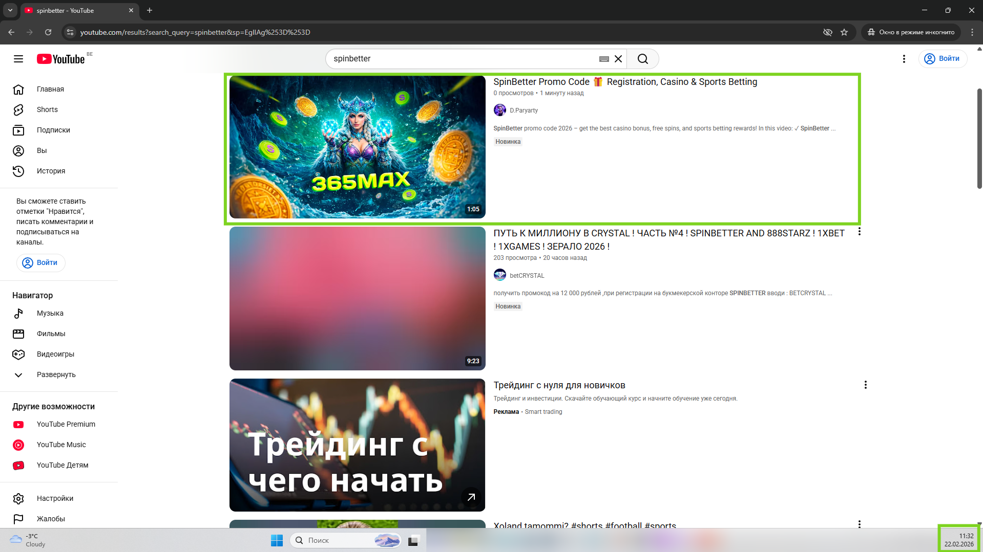Open YouTube settings three-dot menu in header

click(x=904, y=59)
